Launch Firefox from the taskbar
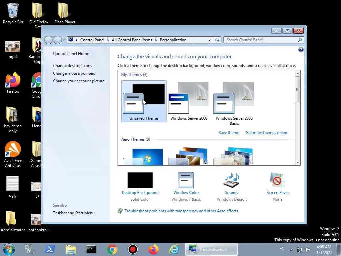This screenshot has height=256, width=341. coord(154,249)
